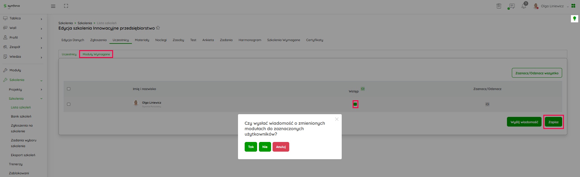Click the lightbulb hint icon
Screen dimensions: 580x177
tap(574, 19)
